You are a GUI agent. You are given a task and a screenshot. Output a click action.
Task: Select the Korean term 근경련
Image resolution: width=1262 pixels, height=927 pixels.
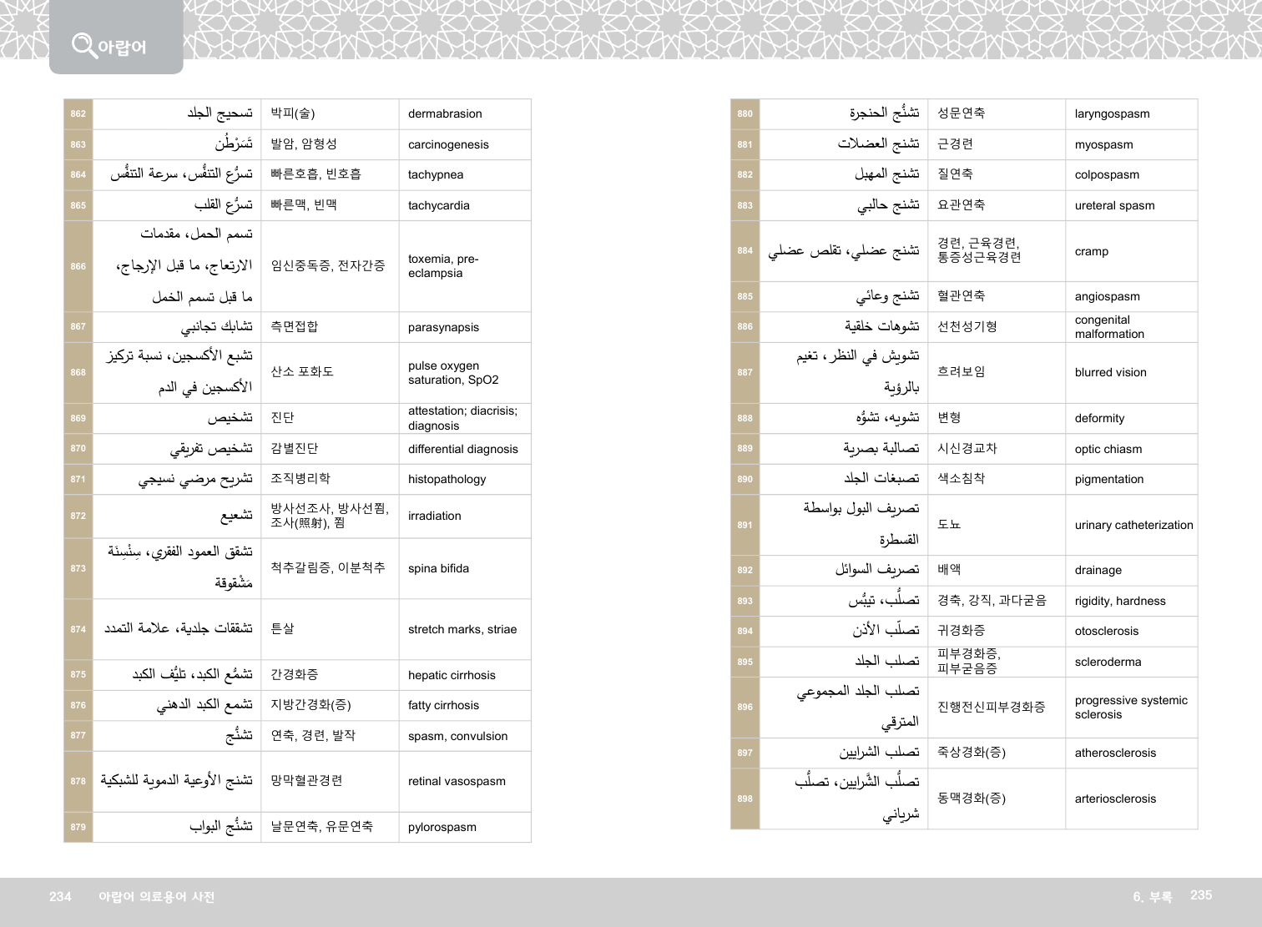click(x=955, y=144)
